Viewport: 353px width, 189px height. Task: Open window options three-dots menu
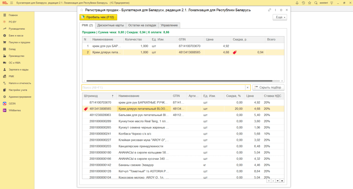pyautogui.click(x=275, y=10)
